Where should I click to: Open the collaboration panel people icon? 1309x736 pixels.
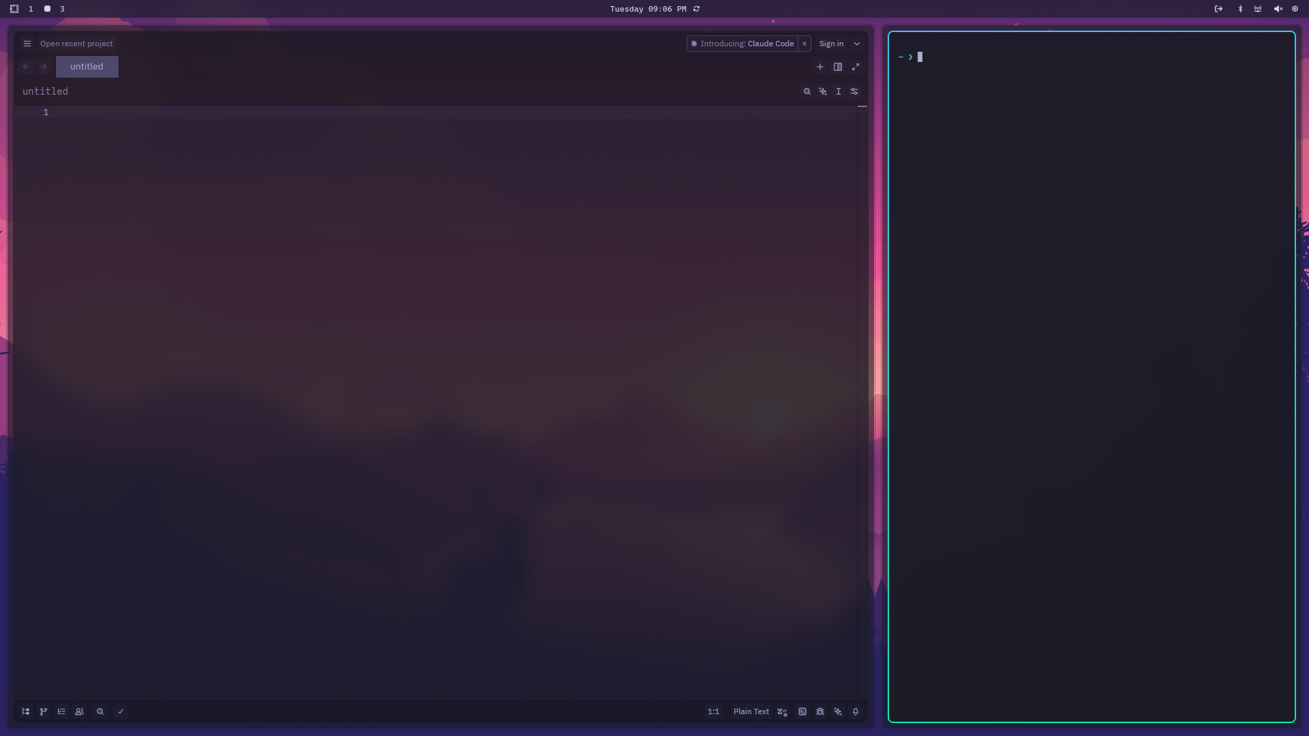pos(79,711)
